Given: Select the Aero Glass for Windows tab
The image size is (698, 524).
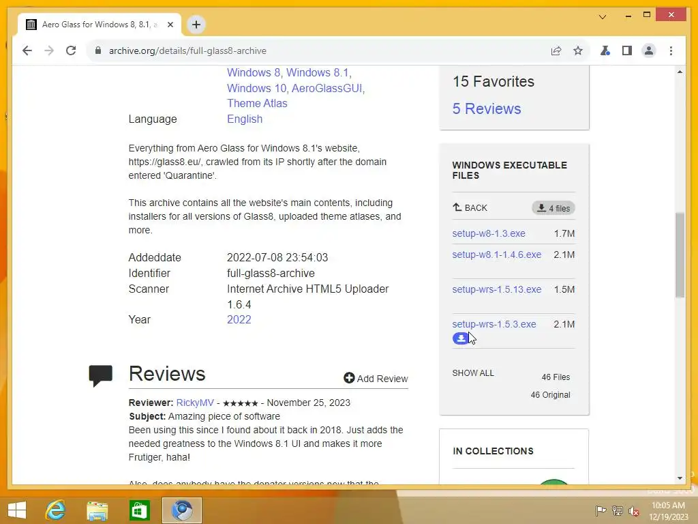Looking at the screenshot, I should click(100, 25).
